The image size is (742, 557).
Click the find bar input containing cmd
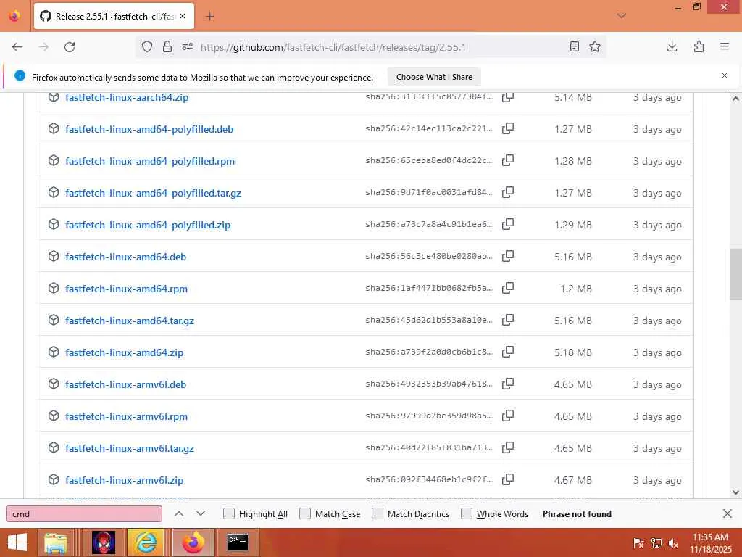(84, 514)
